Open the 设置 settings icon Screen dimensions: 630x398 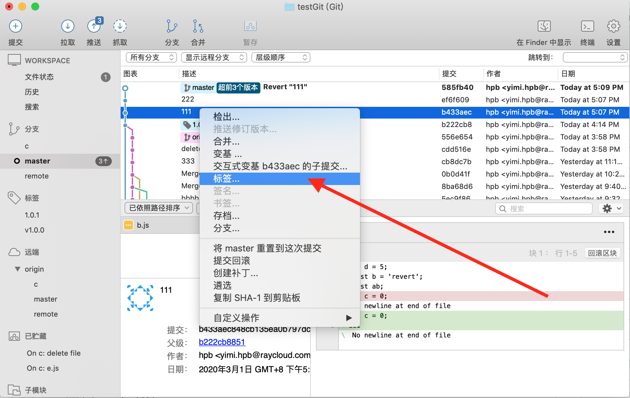click(x=613, y=26)
